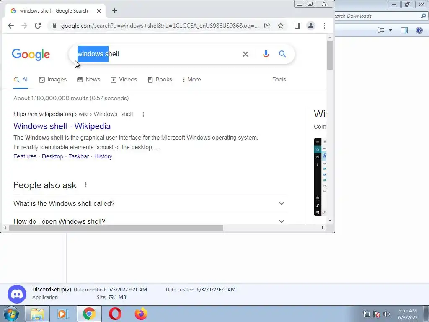
Task: Close the windows shell Google Search tab
Action: pos(99,11)
